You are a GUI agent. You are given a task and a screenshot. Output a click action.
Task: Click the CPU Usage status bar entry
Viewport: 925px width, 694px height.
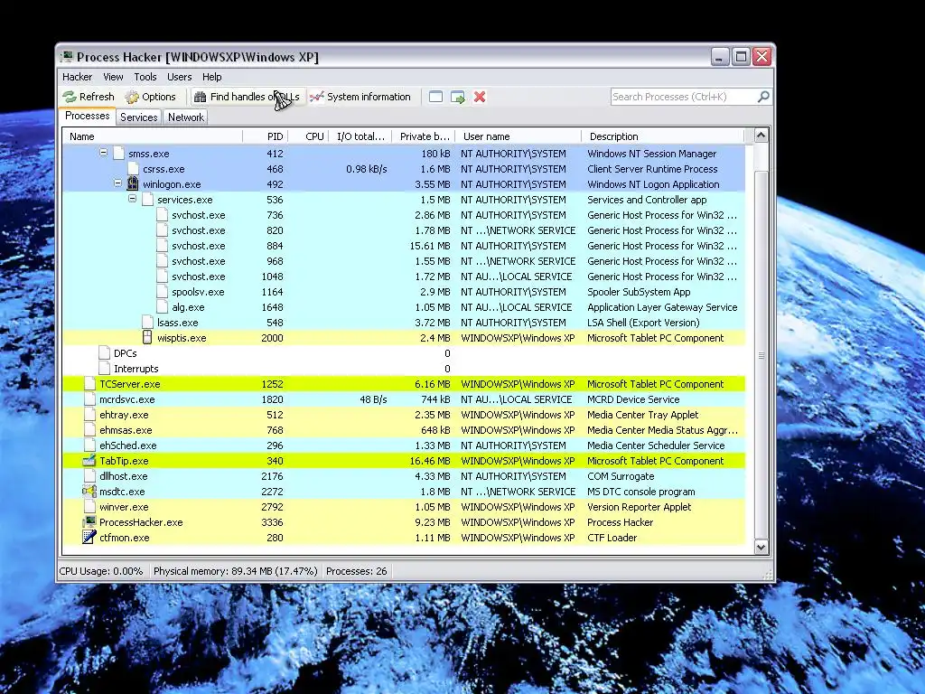pyautogui.click(x=101, y=571)
